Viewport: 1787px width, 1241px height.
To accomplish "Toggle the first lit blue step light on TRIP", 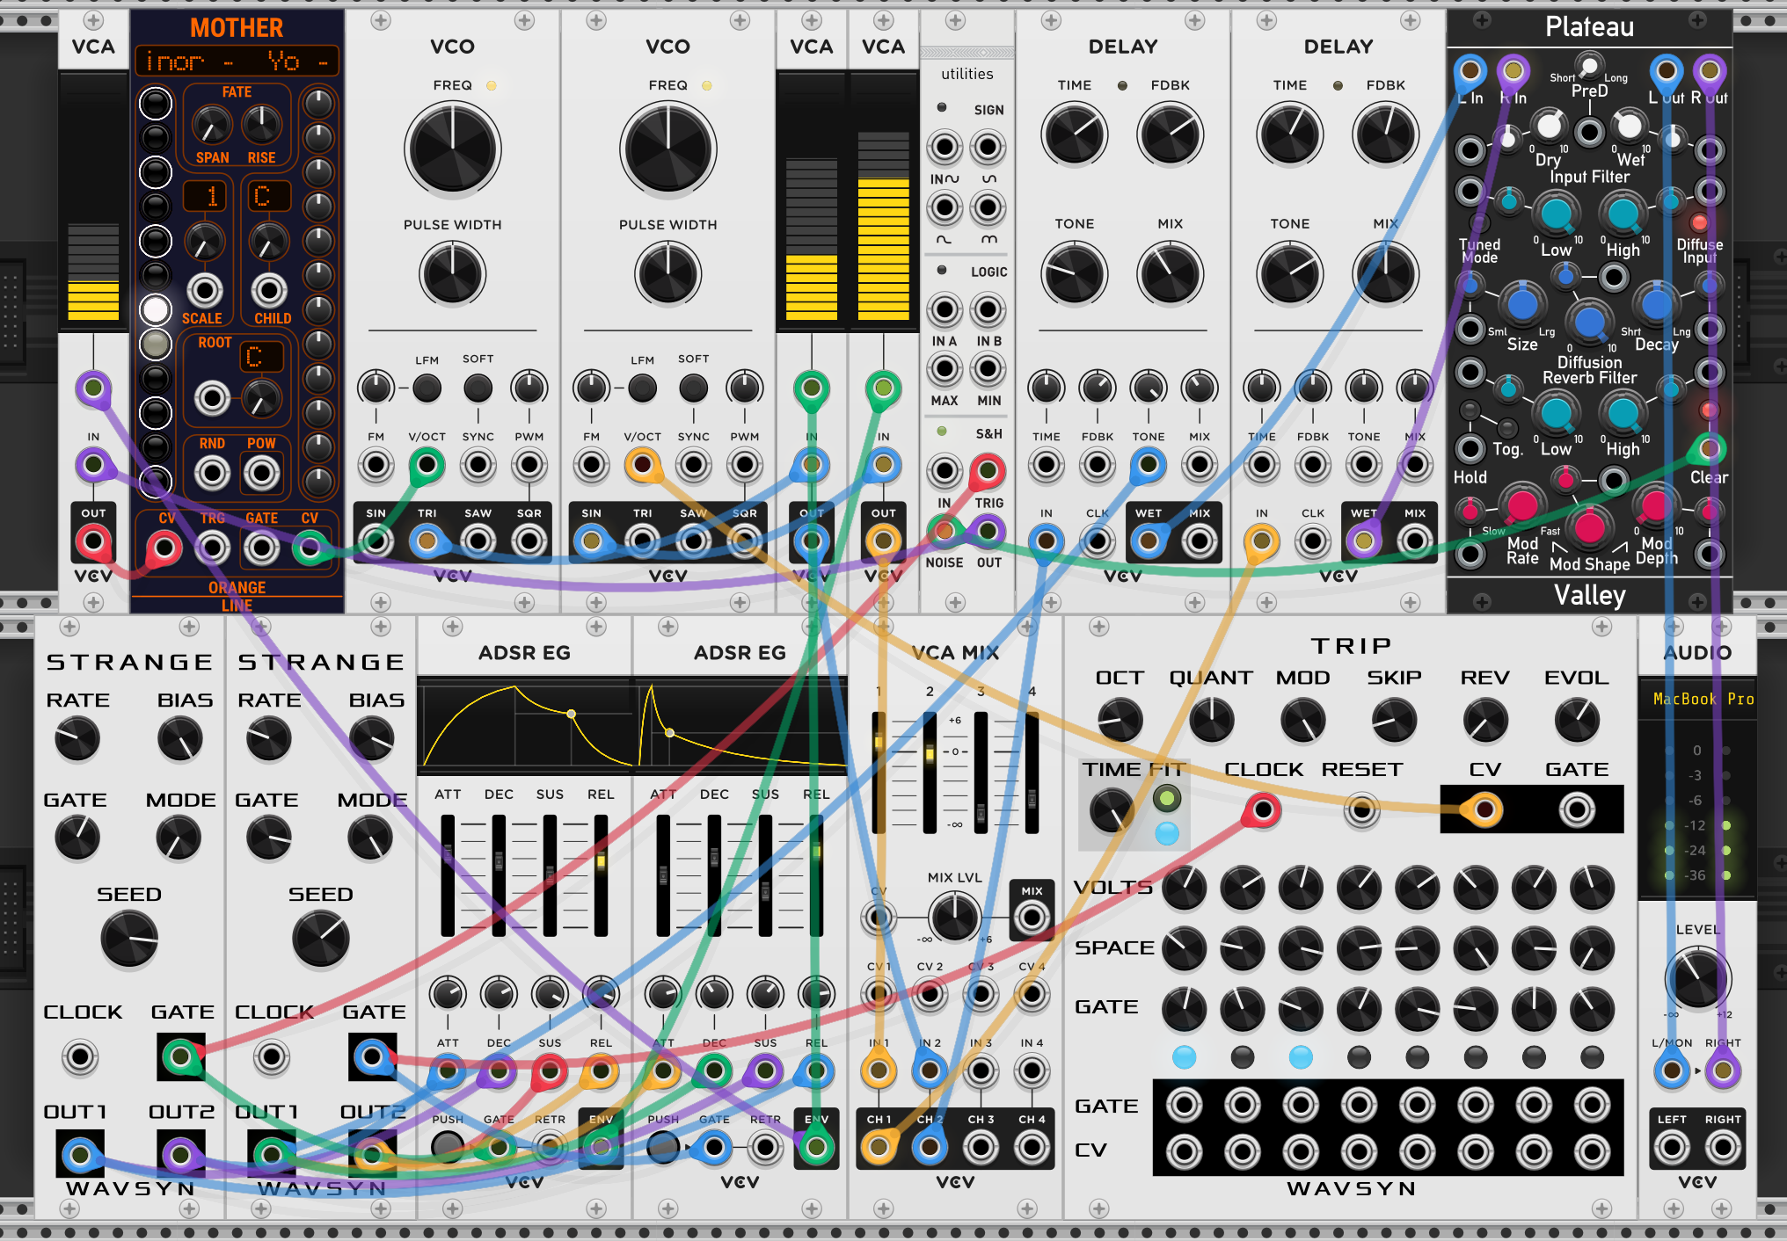I will tap(1184, 1057).
